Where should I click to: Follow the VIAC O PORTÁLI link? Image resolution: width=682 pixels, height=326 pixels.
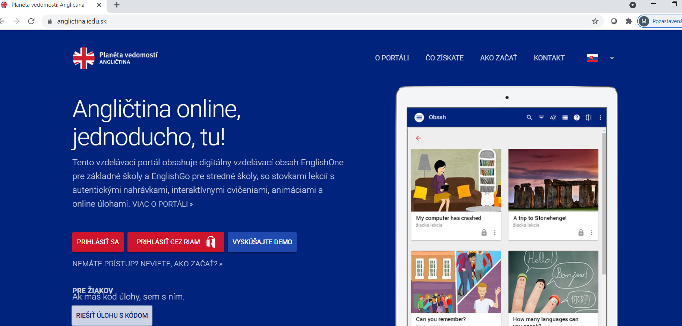[x=162, y=204]
